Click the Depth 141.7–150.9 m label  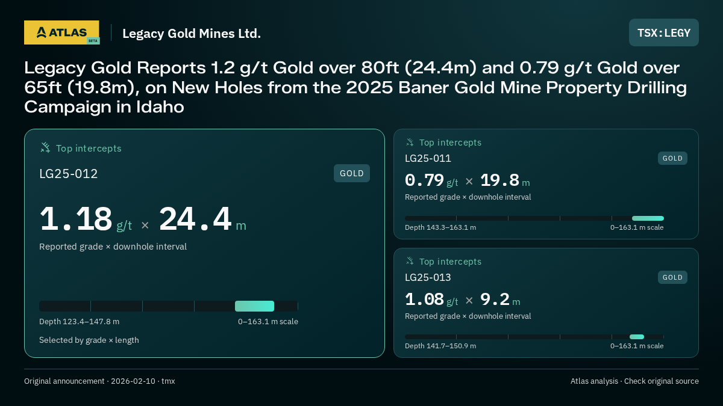click(440, 346)
